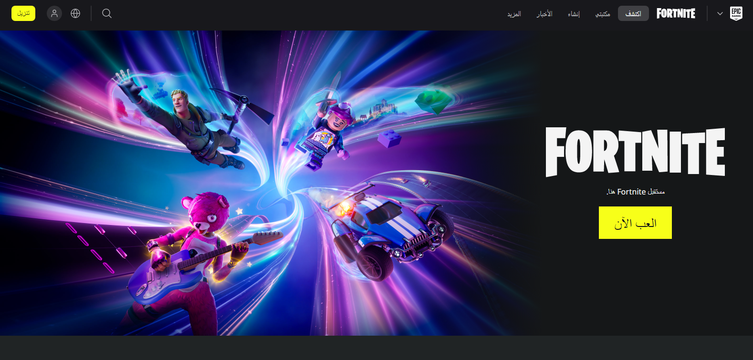753x360 pixels.
Task: Click the purple LEGO brick in artwork
Action: (x=389, y=139)
